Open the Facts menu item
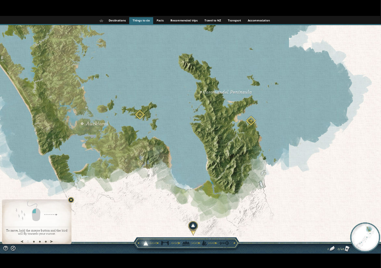The height and width of the screenshot is (268, 381). click(x=160, y=21)
